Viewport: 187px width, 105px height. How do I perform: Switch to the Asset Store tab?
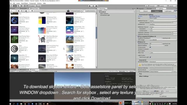tap(34, 8)
